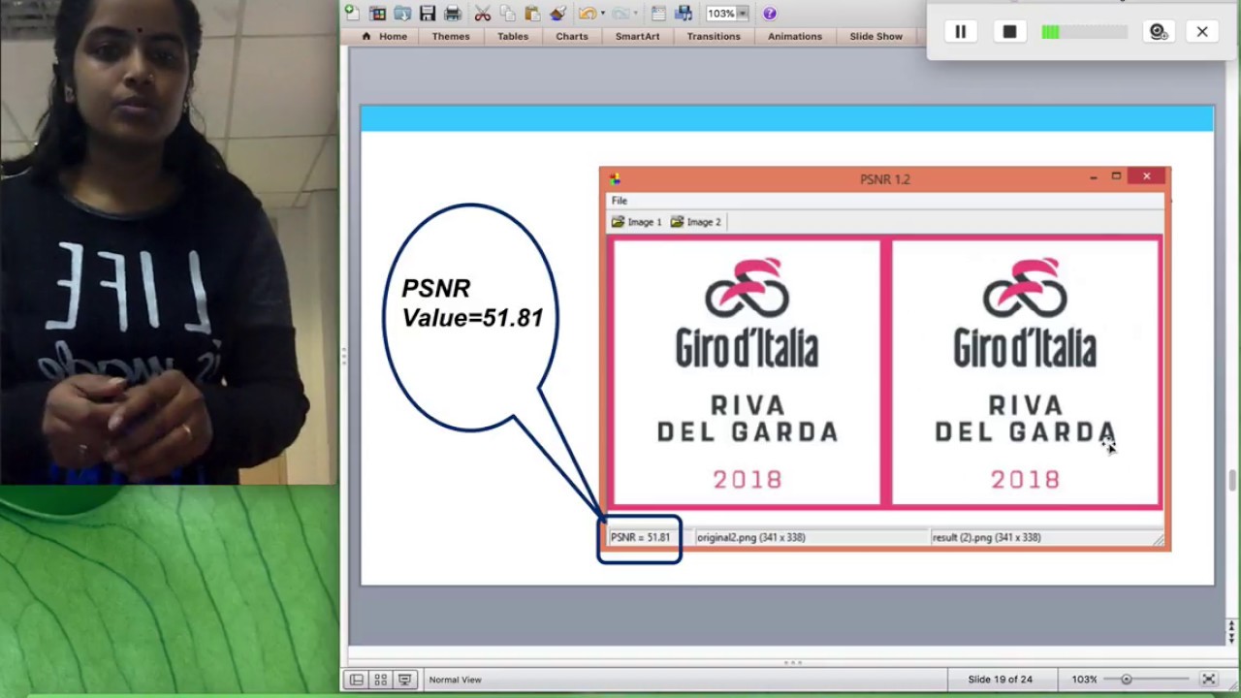Viewport: 1241px width, 698px height.
Task: Stop the screen recording
Action: 1009,32
